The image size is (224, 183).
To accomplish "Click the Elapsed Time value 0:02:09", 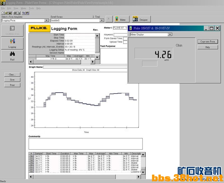I will [x=69, y=41].
